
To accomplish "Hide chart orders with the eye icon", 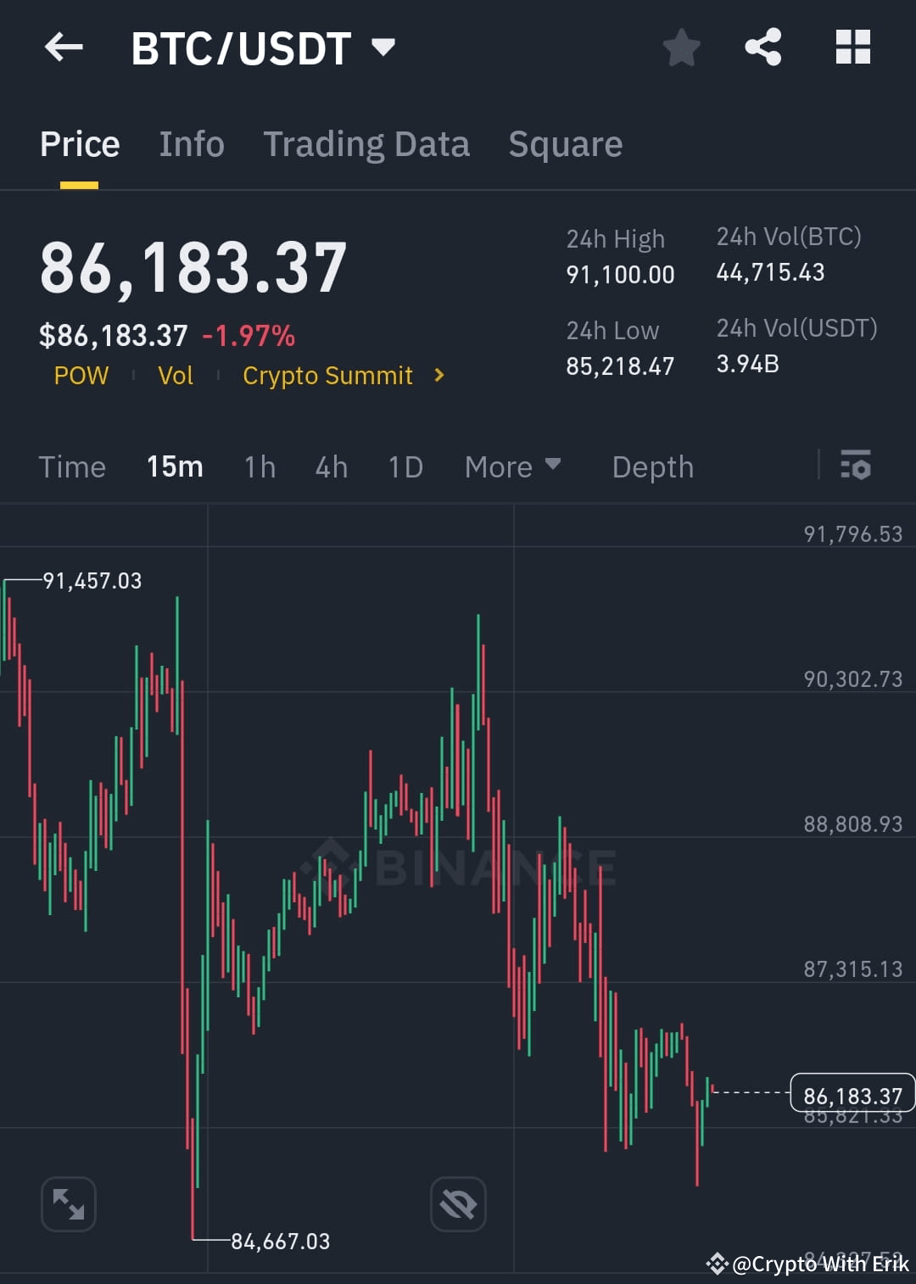I will (458, 1203).
